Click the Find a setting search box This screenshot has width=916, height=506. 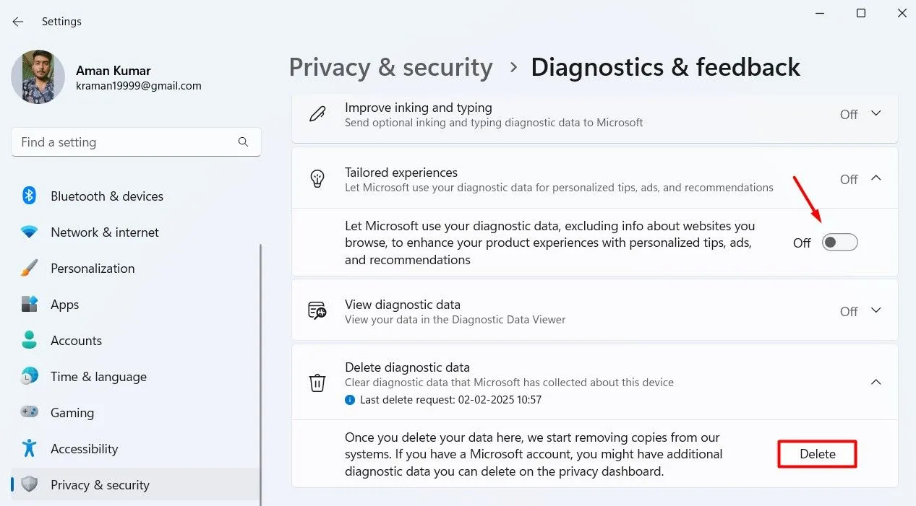tap(127, 142)
